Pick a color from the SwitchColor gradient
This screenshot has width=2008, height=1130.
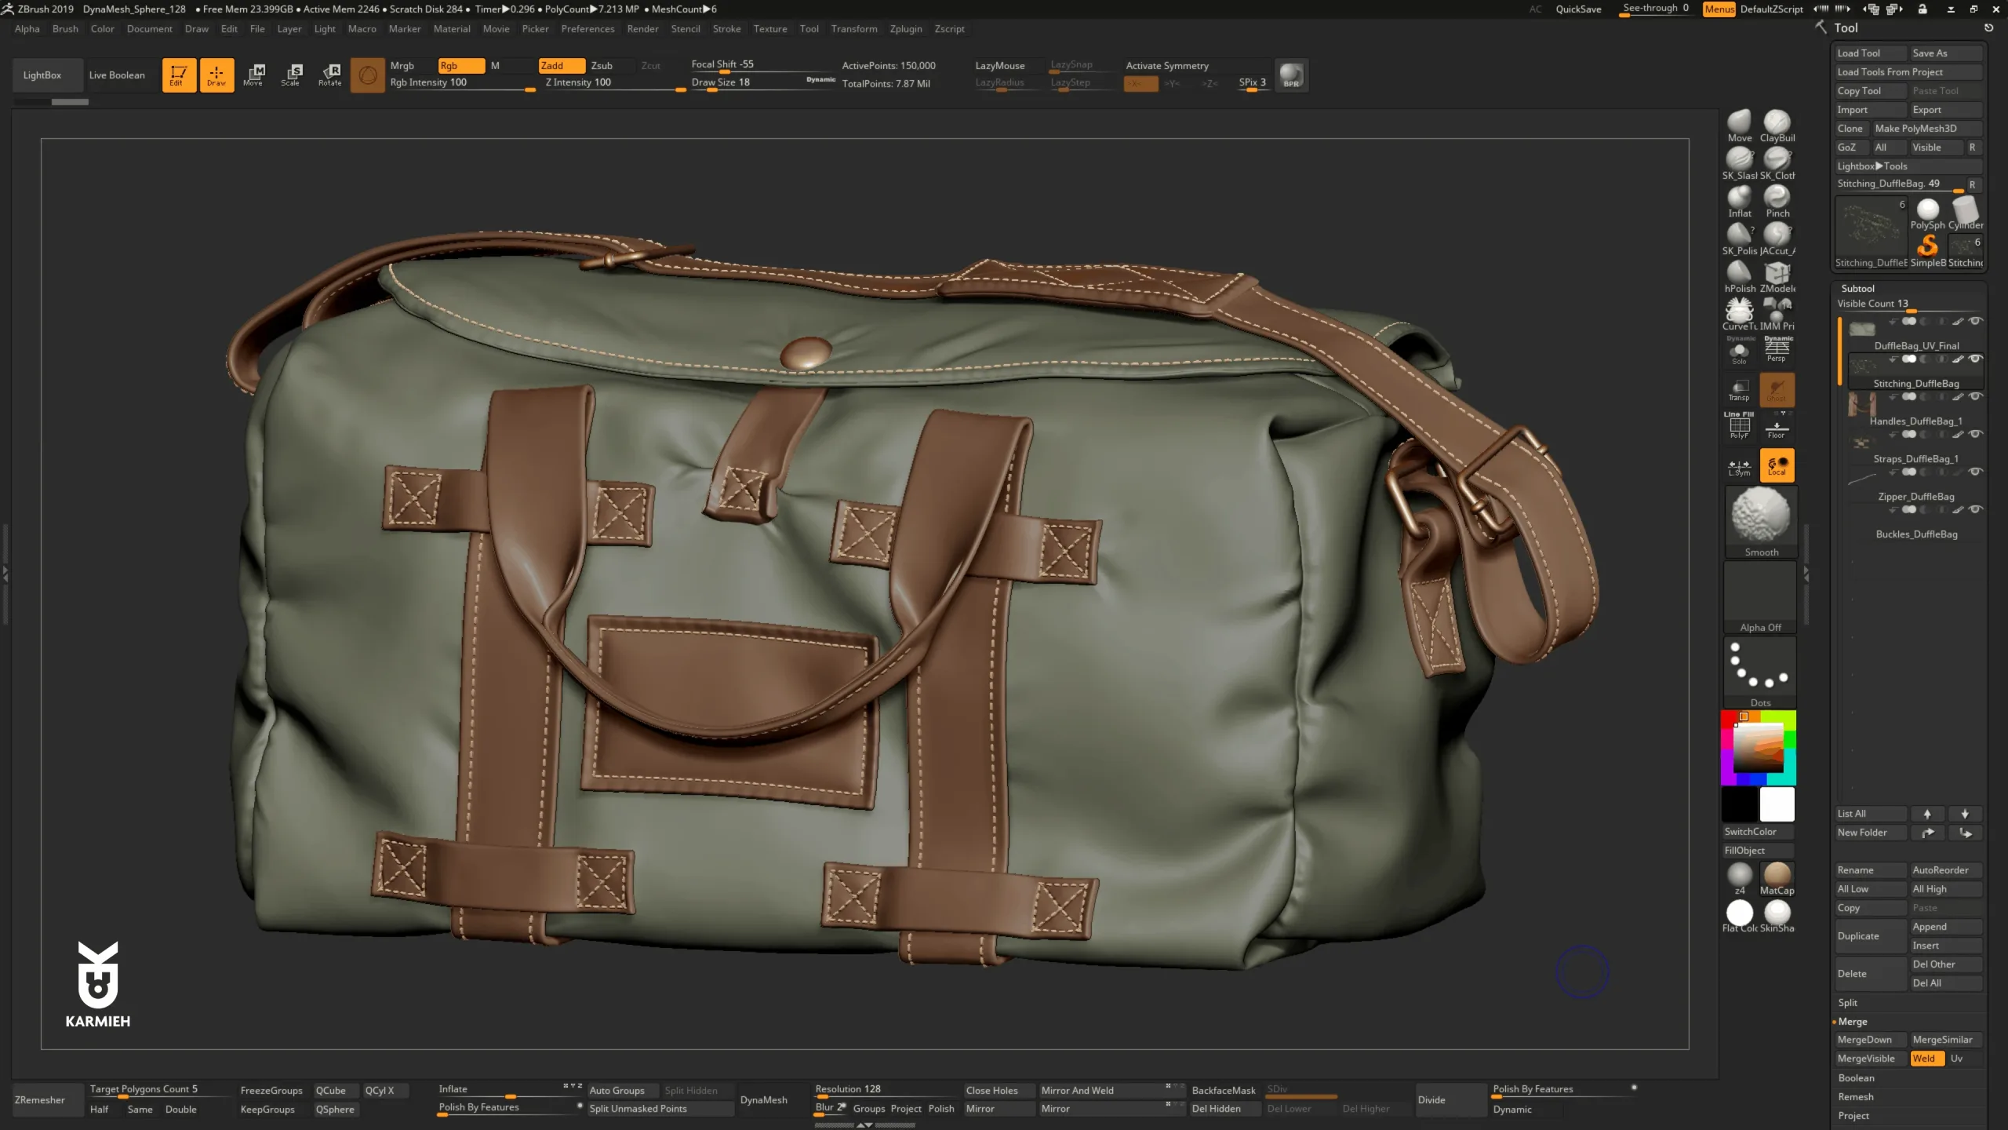coord(1759,745)
